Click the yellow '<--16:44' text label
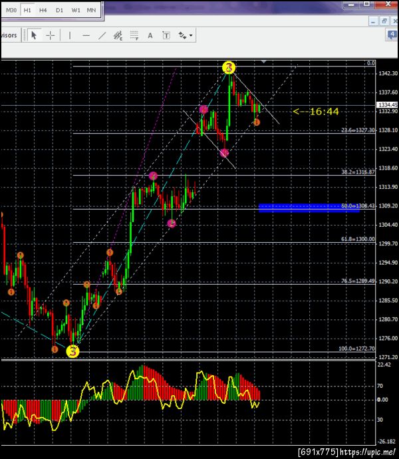The image size is (399, 459). [x=316, y=112]
